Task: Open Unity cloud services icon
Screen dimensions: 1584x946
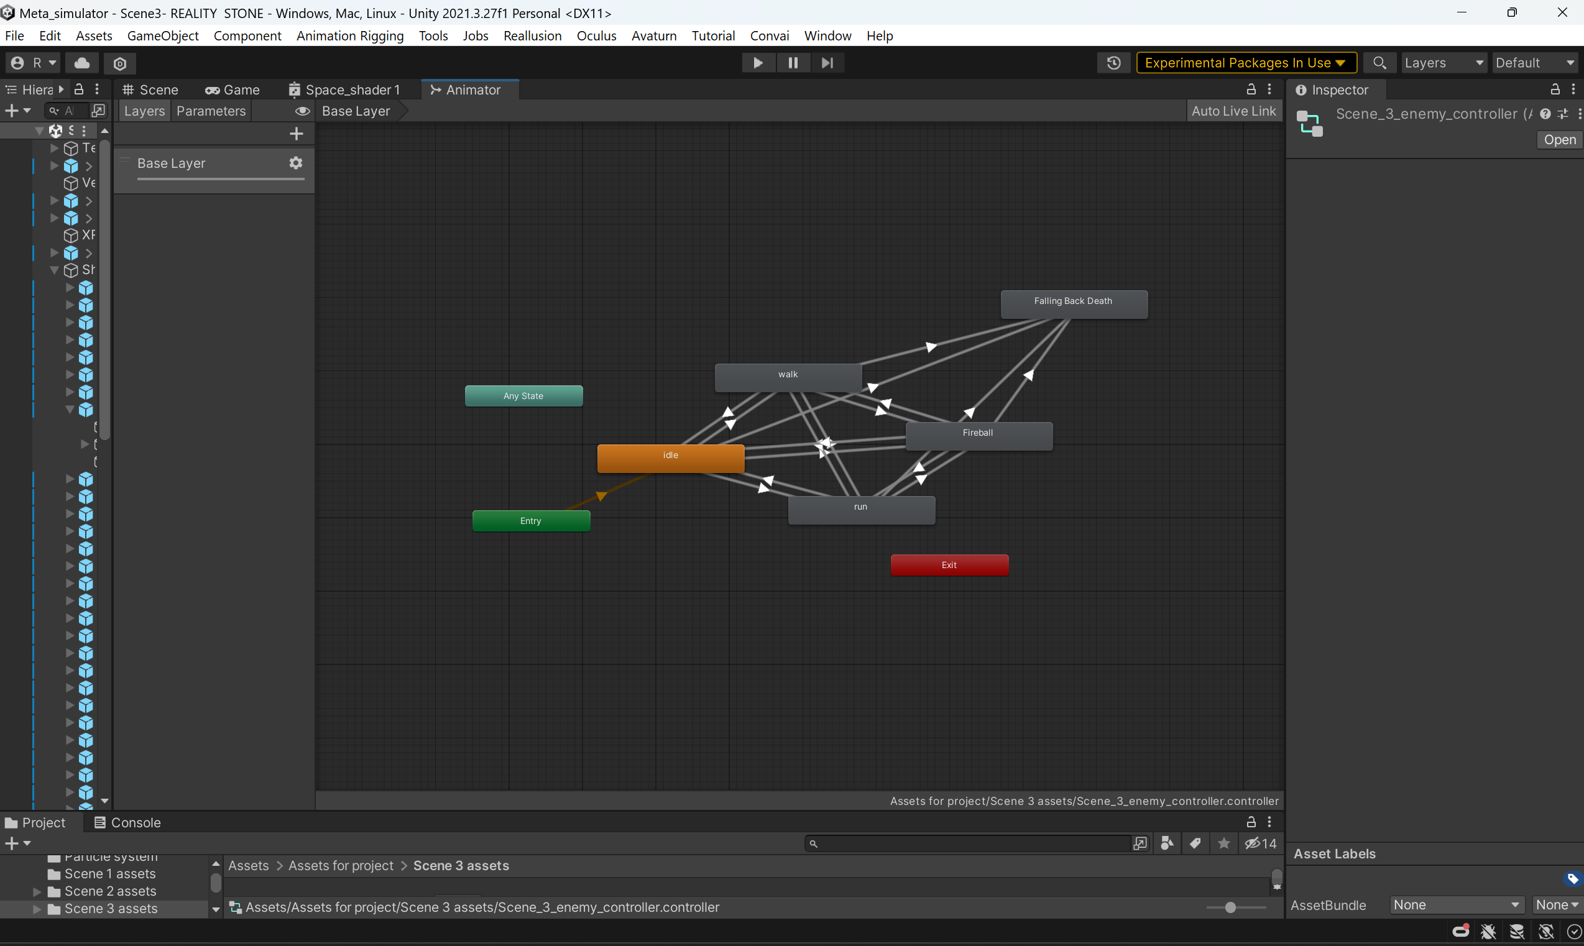Action: click(82, 63)
